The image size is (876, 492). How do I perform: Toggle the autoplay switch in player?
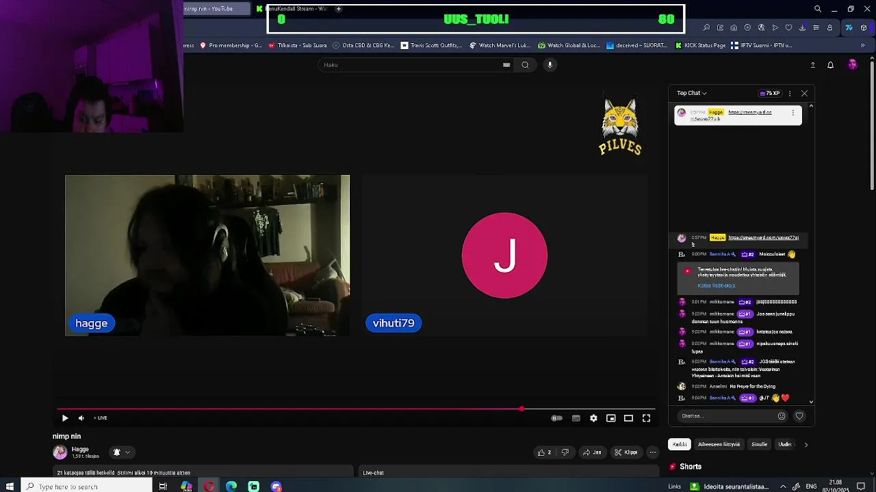click(x=557, y=418)
